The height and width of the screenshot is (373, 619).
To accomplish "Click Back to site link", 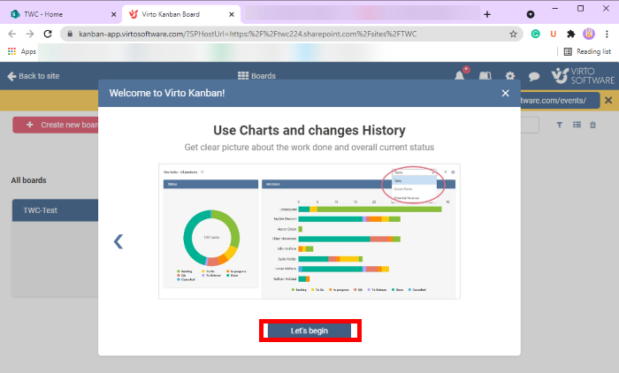I will 34,76.
